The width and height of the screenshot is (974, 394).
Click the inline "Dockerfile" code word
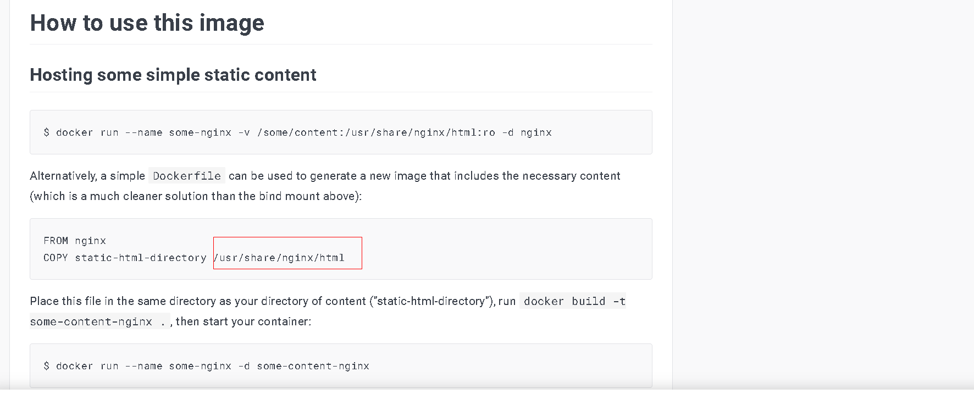pyautogui.click(x=187, y=176)
